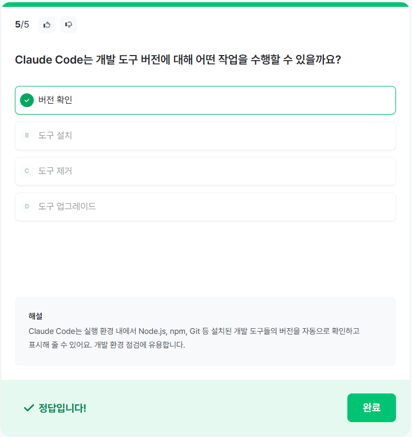Click the 정답입니다! result message
This screenshot has height=437, width=412.
click(62, 408)
